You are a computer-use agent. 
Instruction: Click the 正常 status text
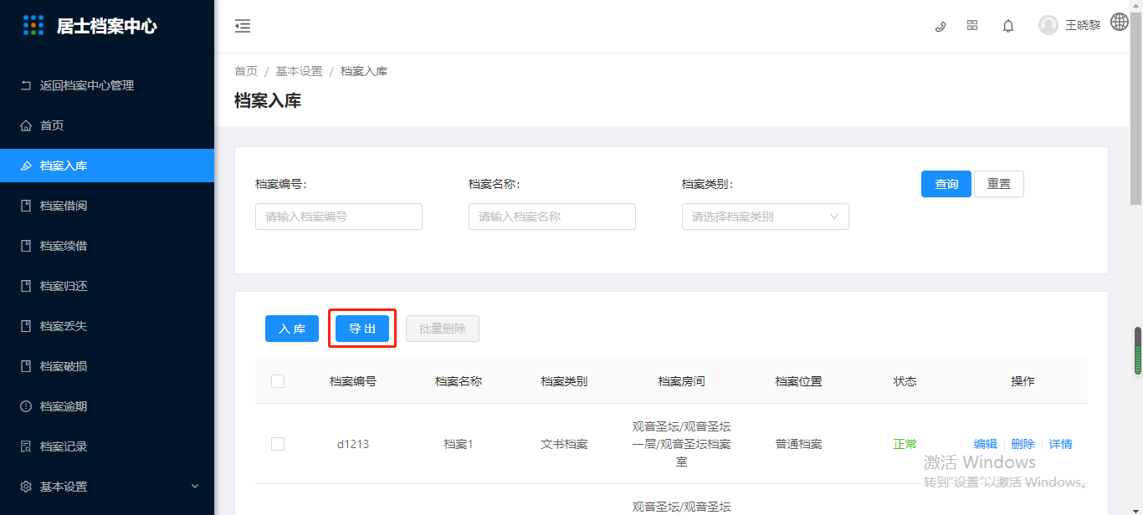[905, 444]
